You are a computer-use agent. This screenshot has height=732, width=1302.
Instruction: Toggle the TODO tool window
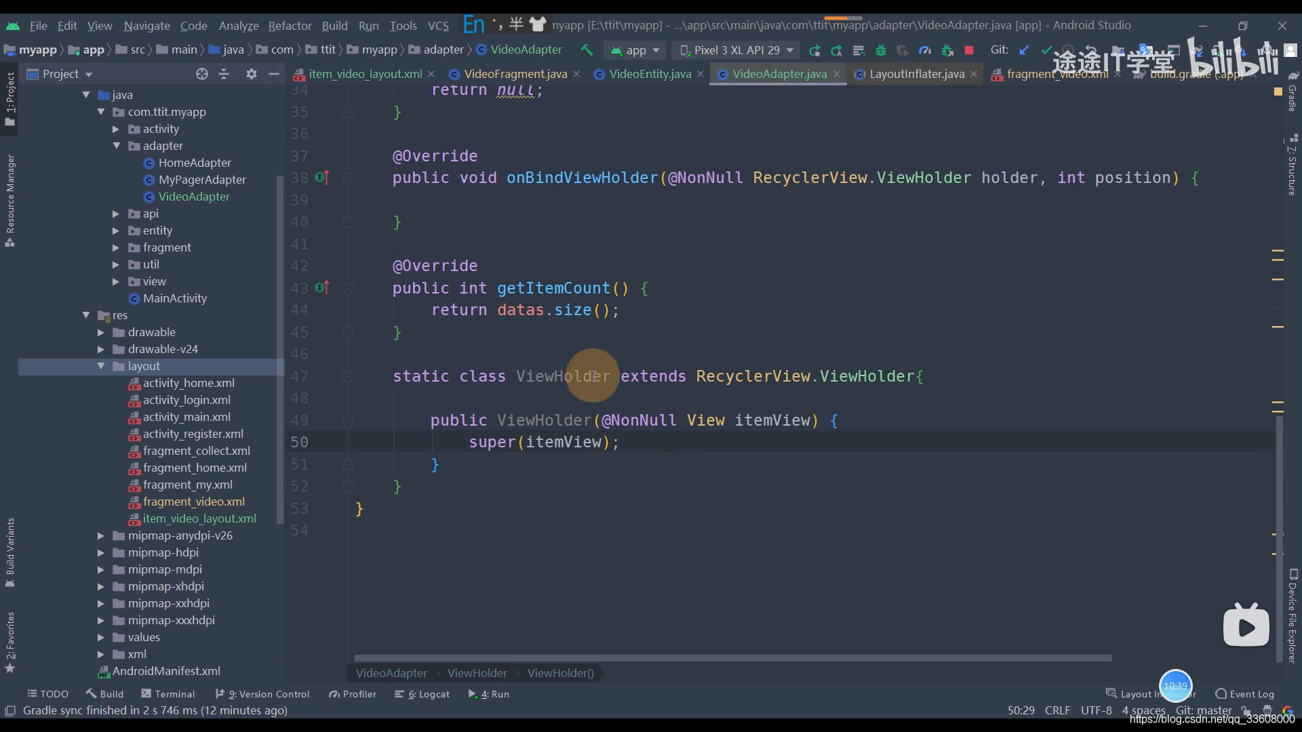[x=47, y=694]
